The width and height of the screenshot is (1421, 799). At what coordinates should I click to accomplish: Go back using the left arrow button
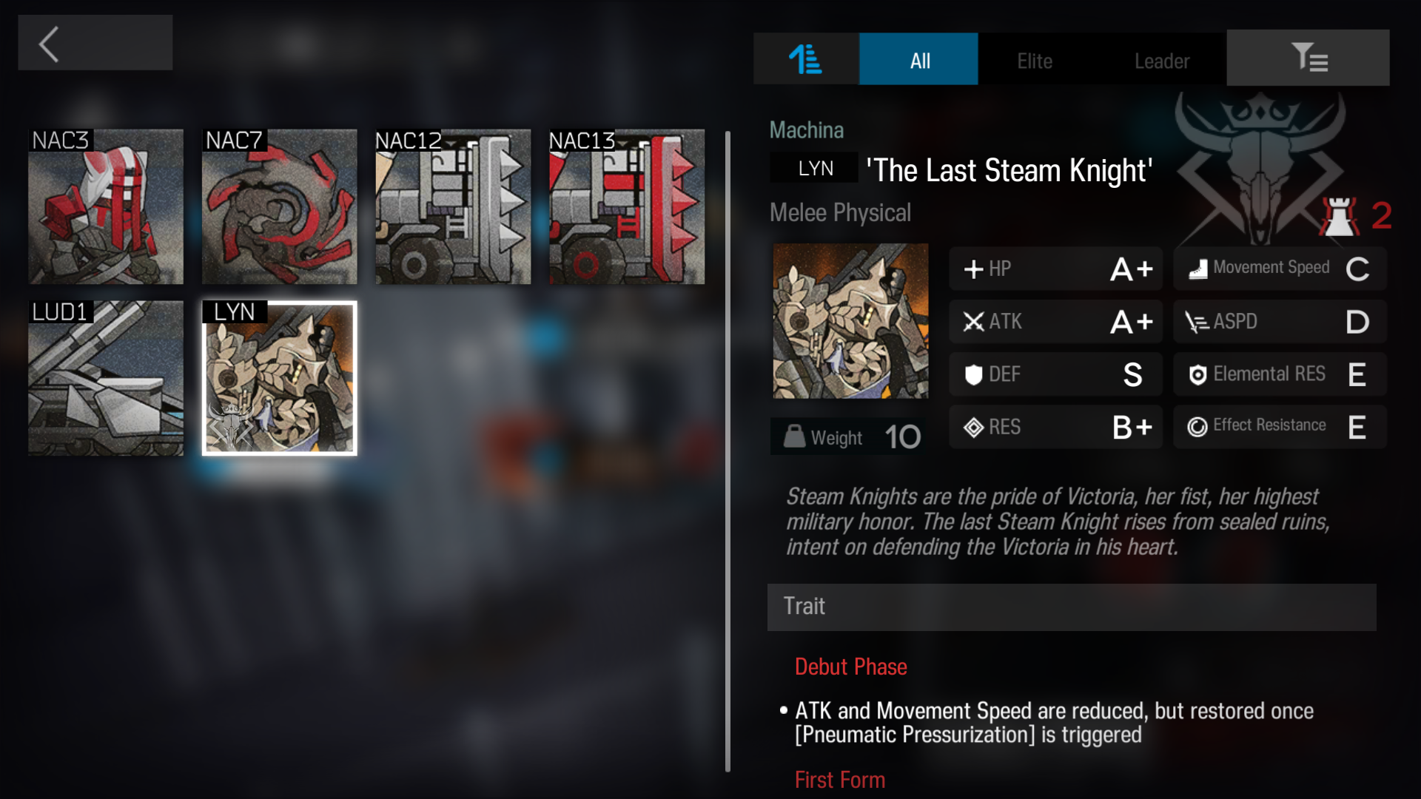[x=95, y=43]
